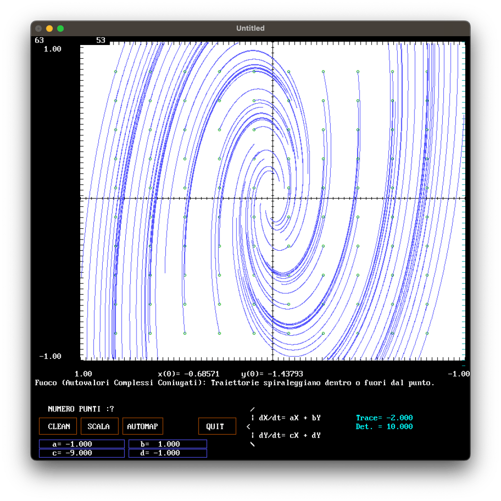Screen dimensions: 501x501
Task: Select the d= -1.000 coefficient field
Action: 167,453
